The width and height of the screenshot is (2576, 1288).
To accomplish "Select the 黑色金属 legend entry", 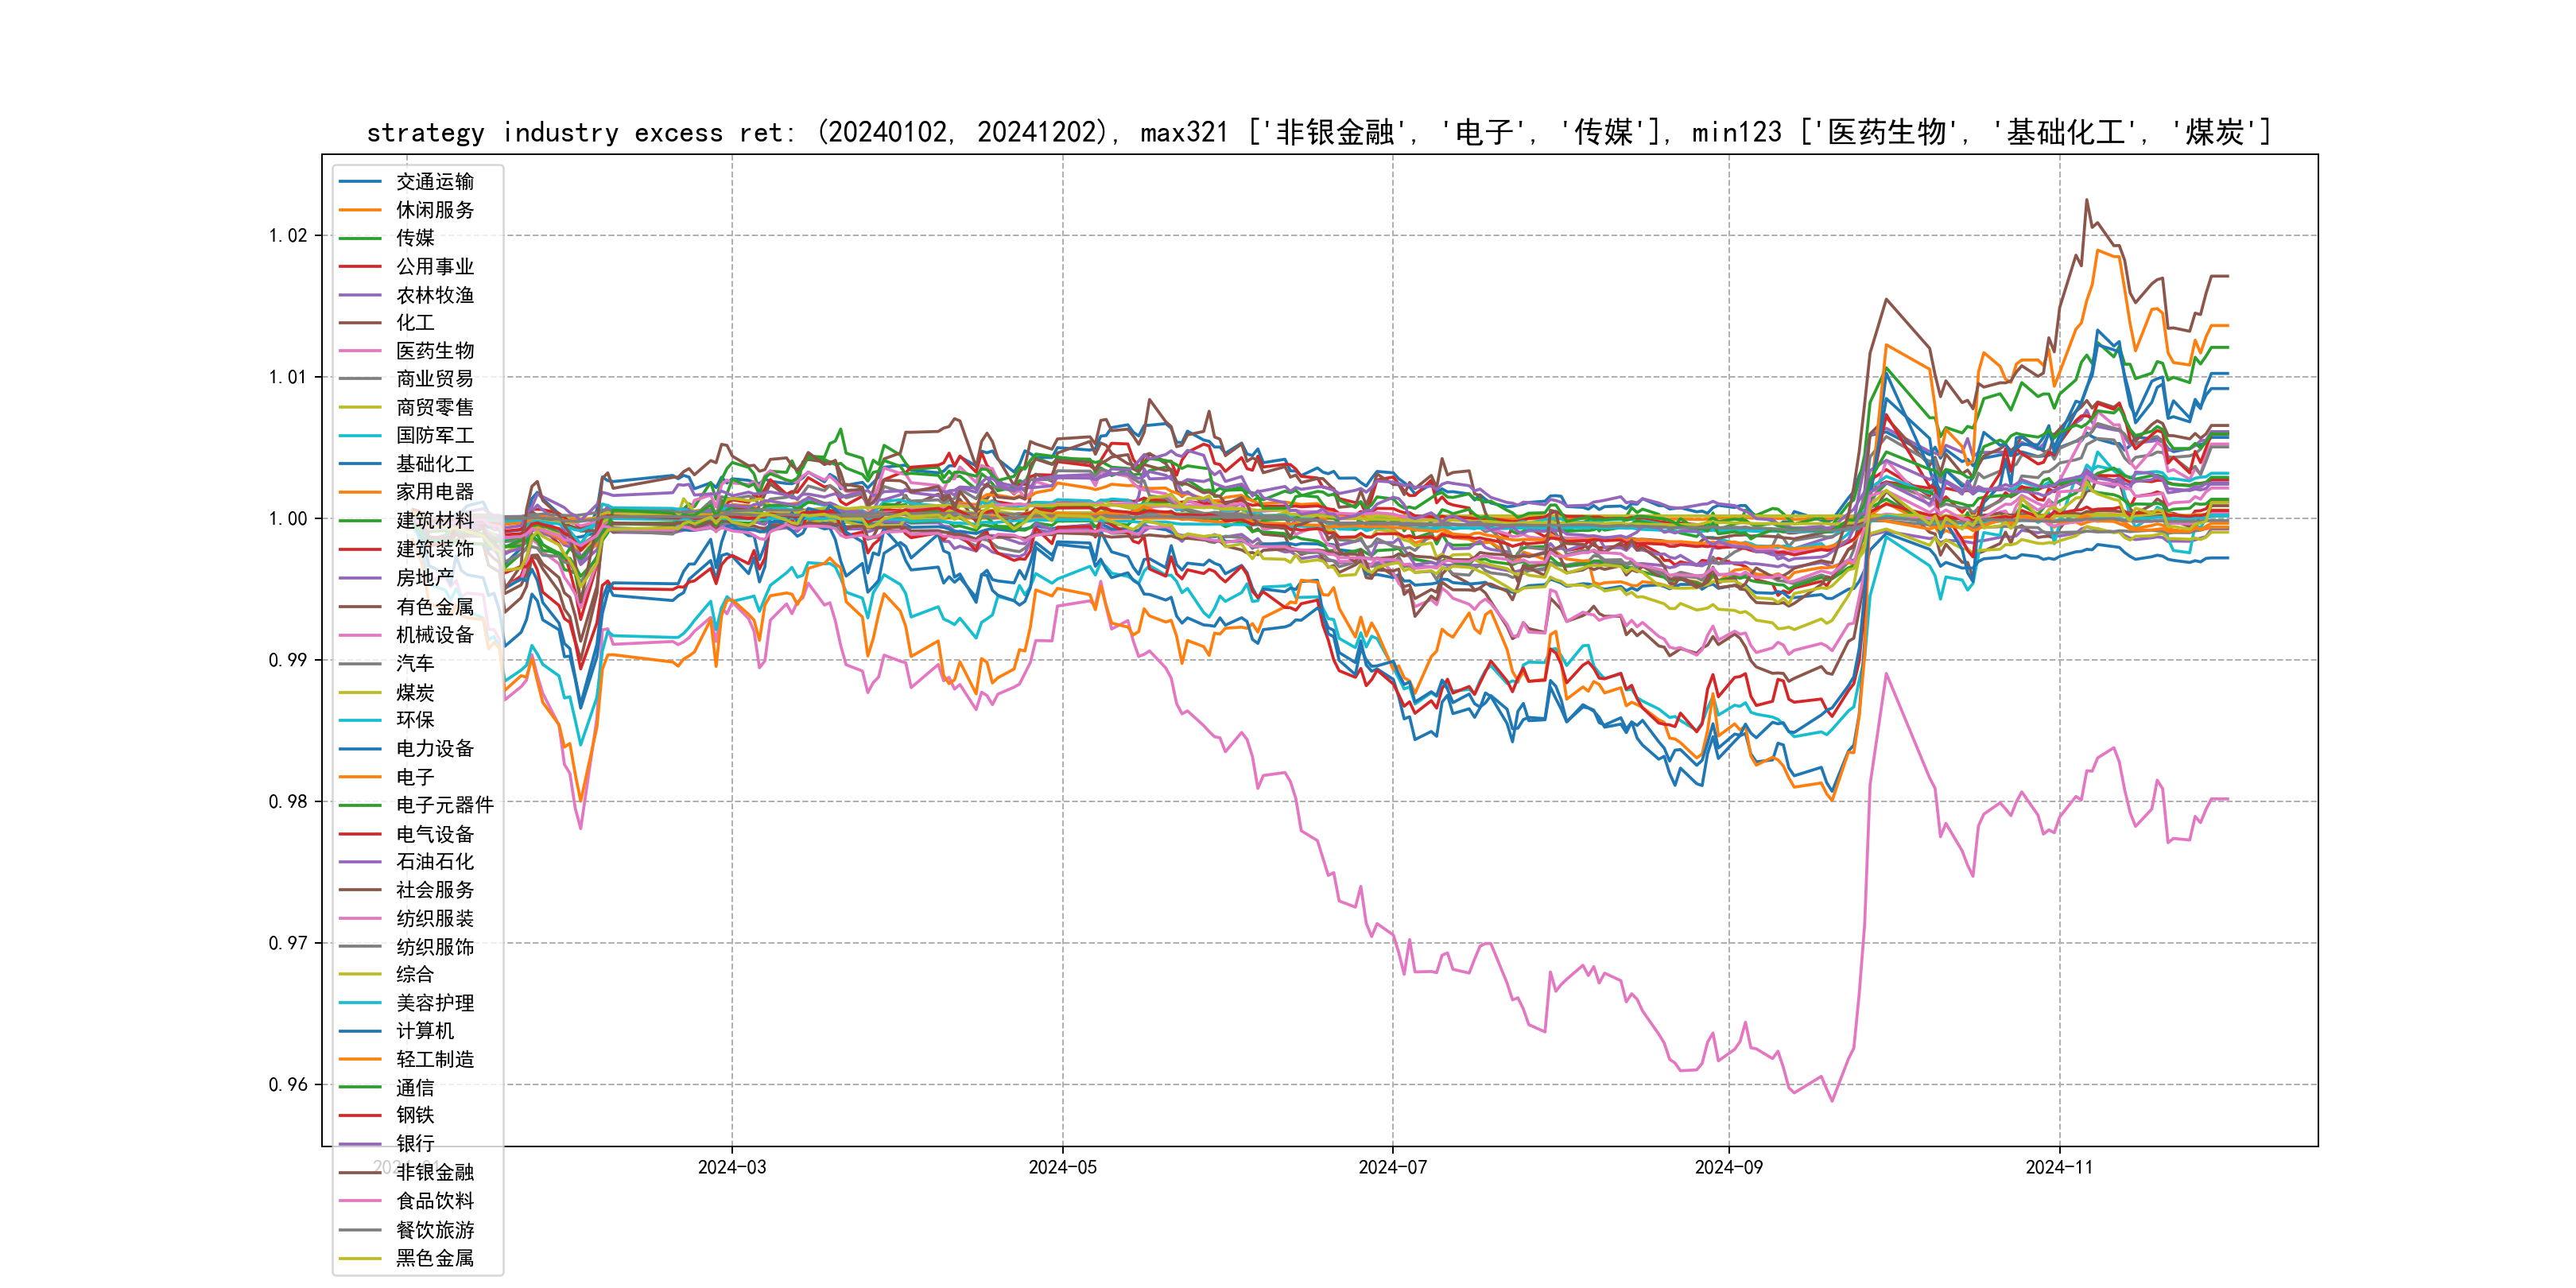I will [434, 1258].
